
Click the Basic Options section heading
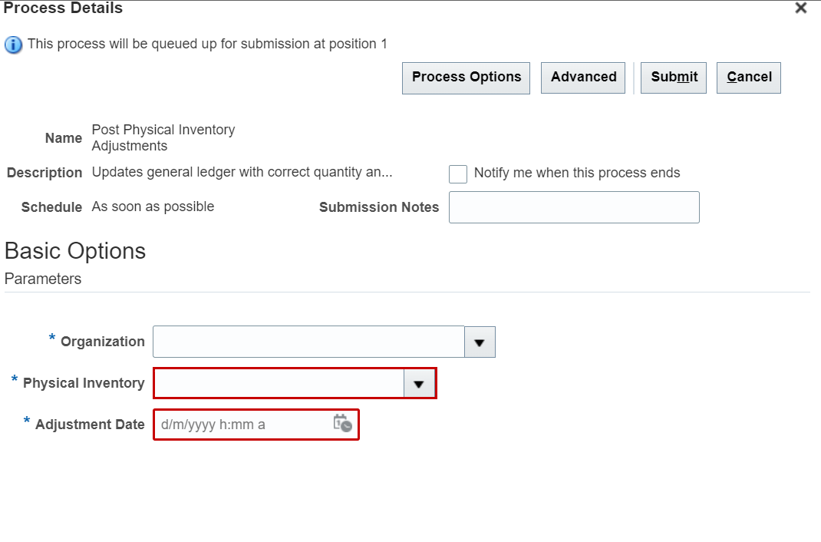[x=74, y=251]
